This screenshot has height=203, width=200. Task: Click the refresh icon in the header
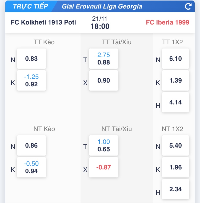click(x=188, y=6)
